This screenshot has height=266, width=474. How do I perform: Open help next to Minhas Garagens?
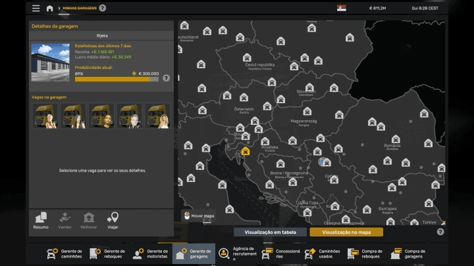(x=103, y=8)
